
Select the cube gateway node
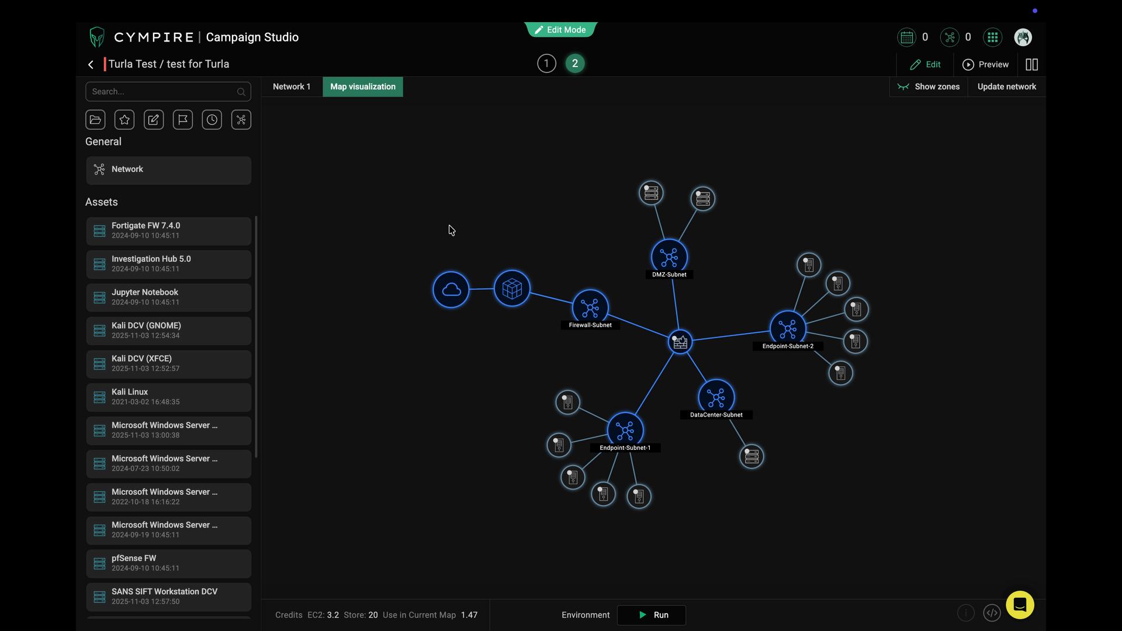512,288
